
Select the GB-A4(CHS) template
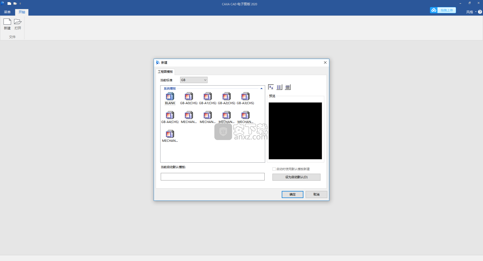170,118
